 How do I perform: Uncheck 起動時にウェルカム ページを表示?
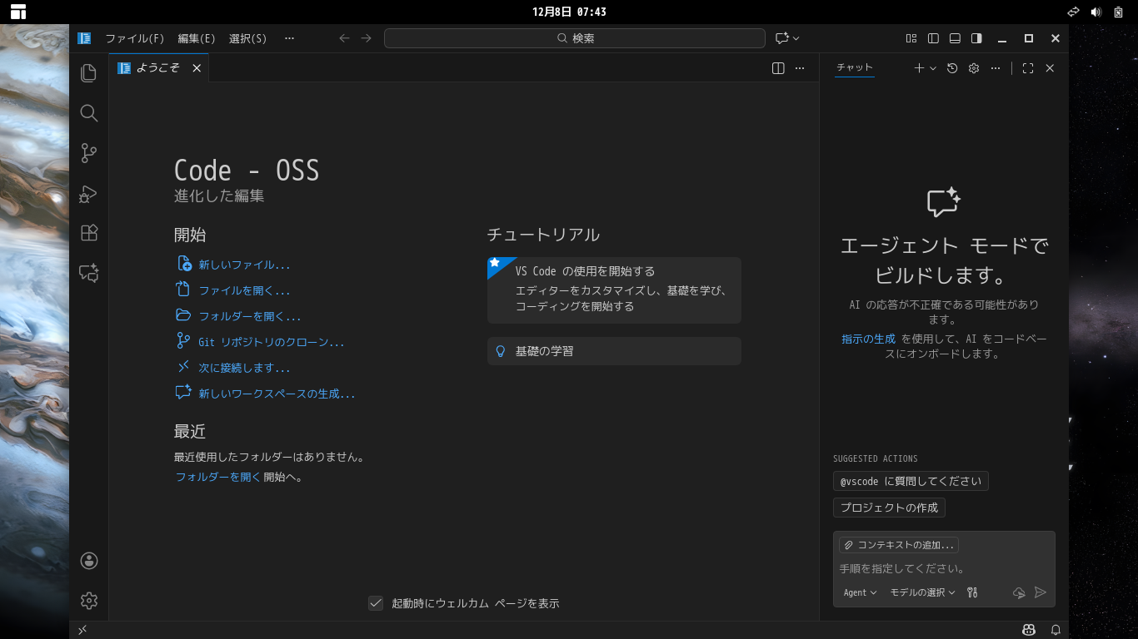(x=376, y=603)
